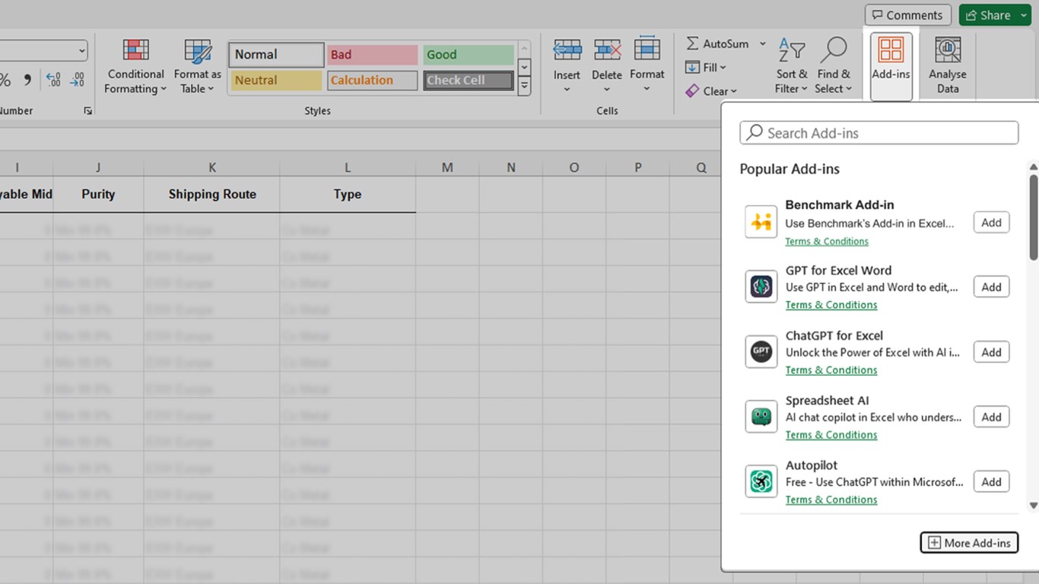Apply the Check Cell style
The height and width of the screenshot is (584, 1039).
(469, 81)
